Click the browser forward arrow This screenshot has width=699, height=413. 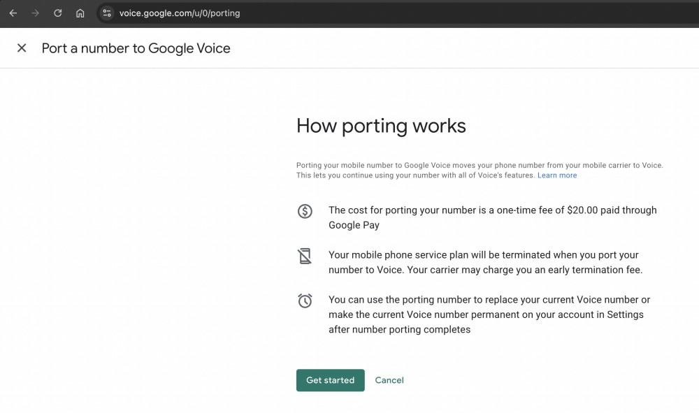click(x=35, y=13)
